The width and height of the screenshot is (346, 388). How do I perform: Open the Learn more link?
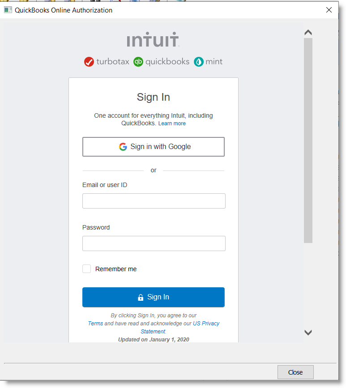click(172, 124)
